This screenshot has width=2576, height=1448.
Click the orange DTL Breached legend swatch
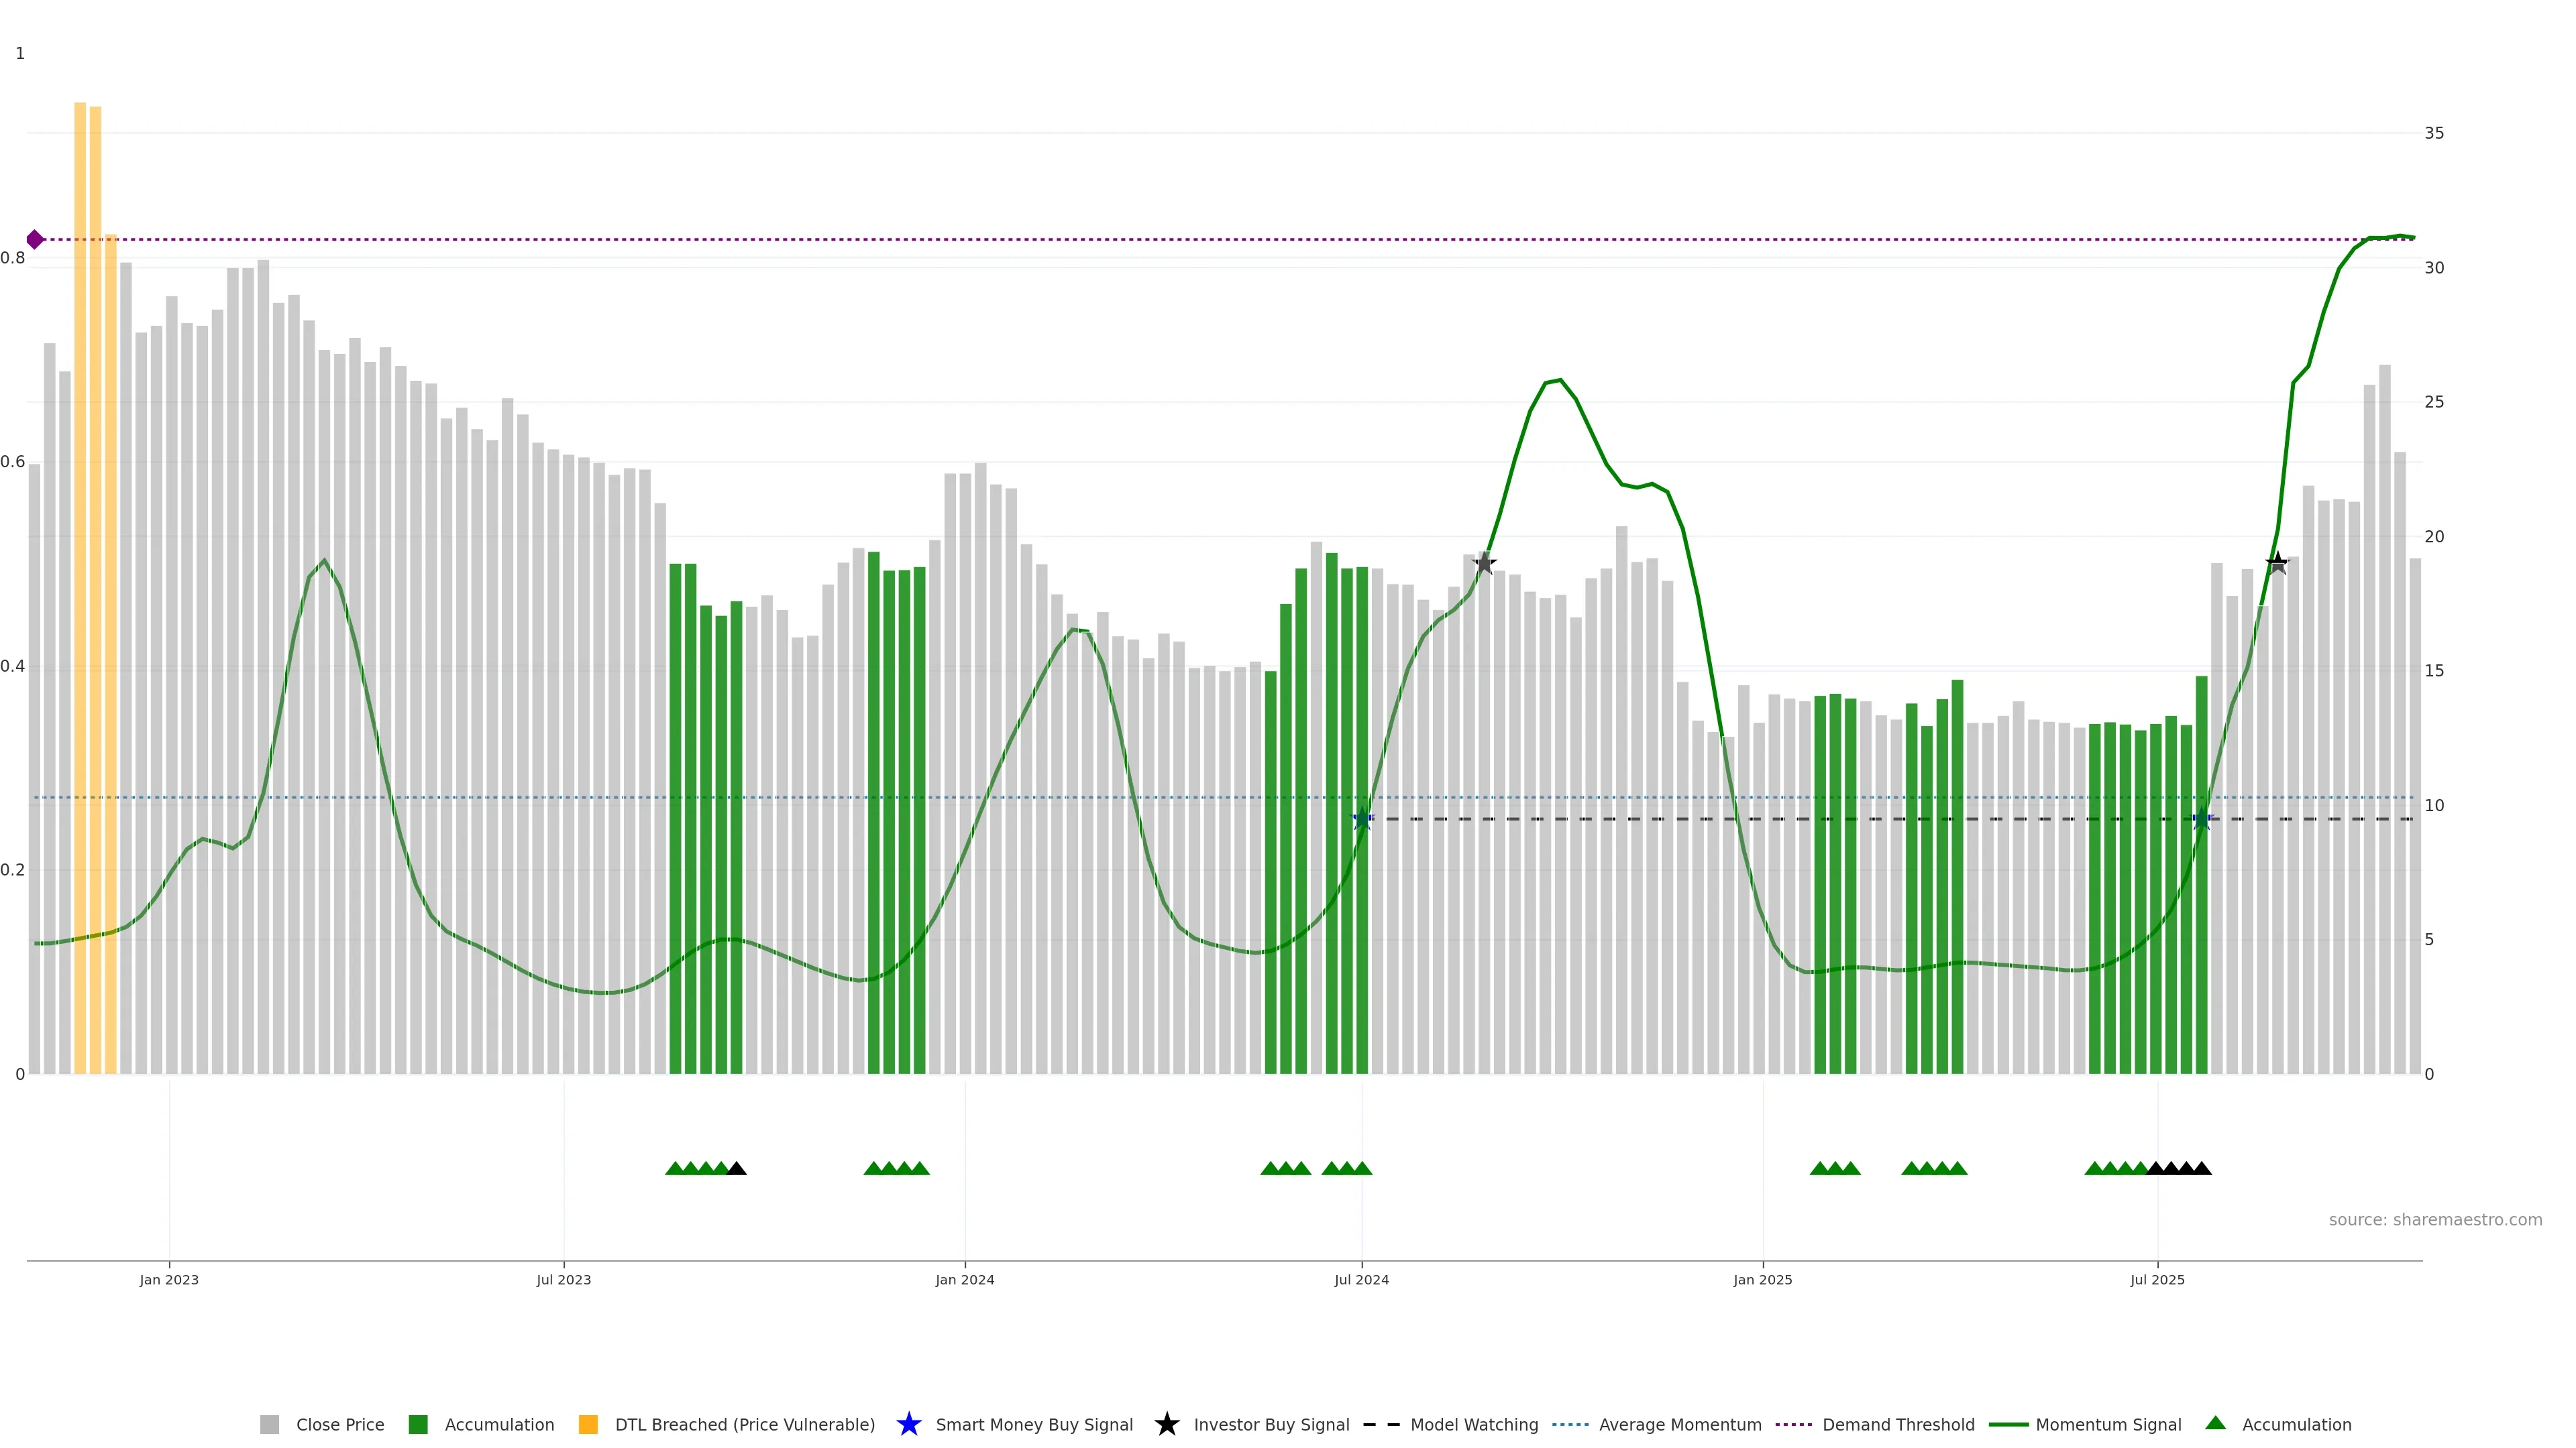click(588, 1425)
